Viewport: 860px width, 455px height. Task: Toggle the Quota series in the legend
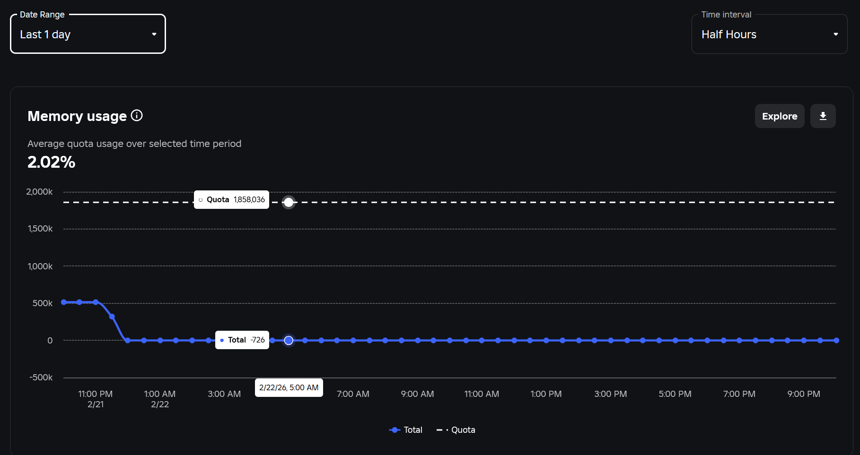point(456,430)
